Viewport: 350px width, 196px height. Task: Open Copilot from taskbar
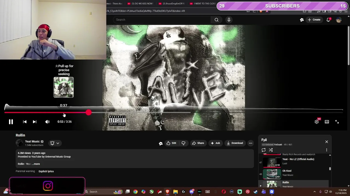click(x=143, y=192)
